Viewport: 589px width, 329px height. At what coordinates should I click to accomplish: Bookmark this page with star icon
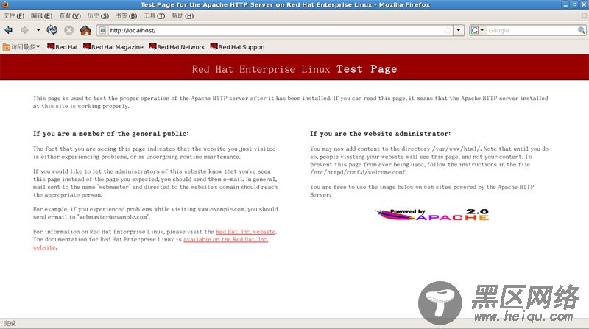tap(448, 30)
